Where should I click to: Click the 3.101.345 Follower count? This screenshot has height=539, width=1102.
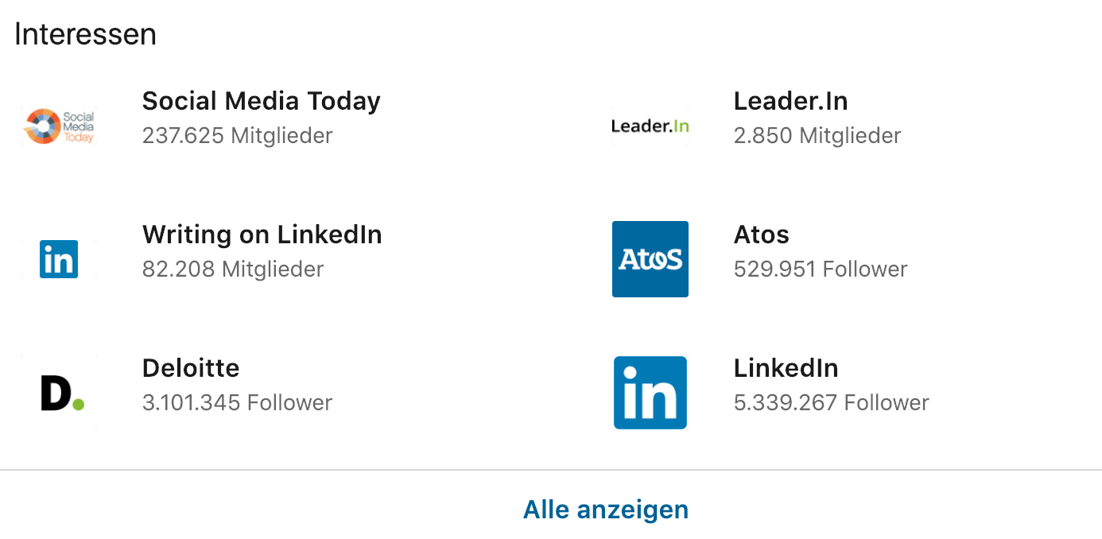coord(237,402)
